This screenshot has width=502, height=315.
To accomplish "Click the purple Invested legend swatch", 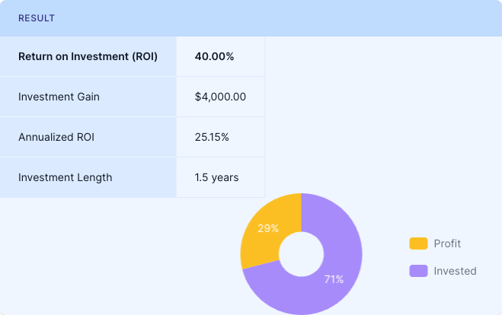I will [418, 271].
